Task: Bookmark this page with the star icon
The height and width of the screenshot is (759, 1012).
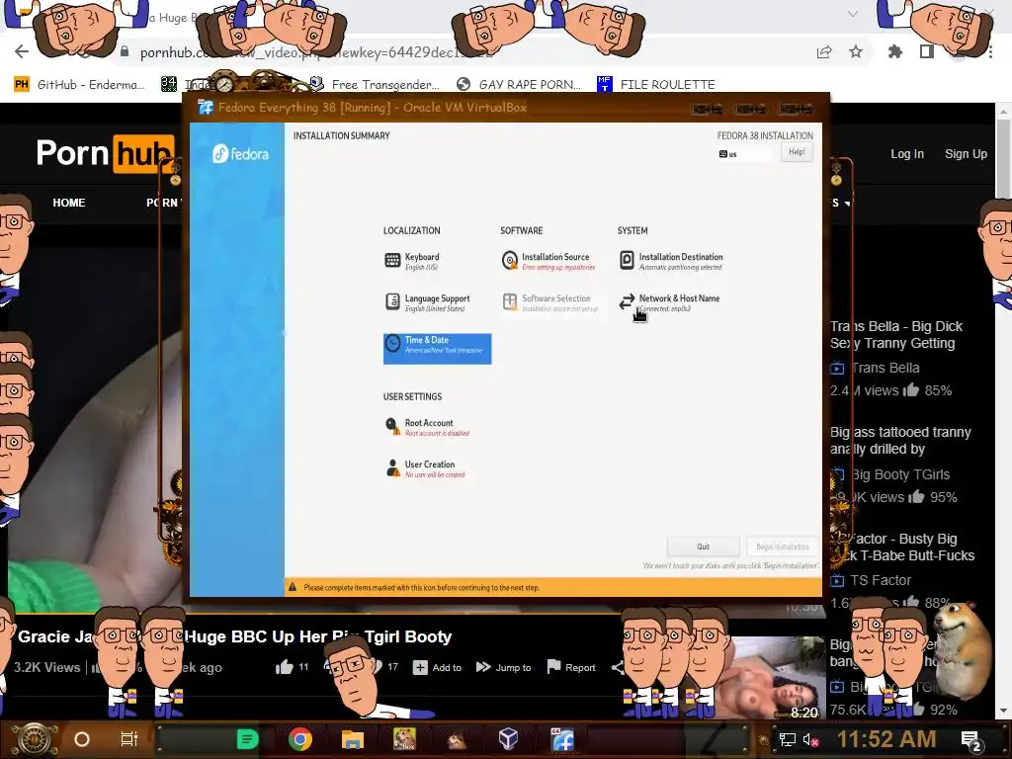Action: point(856,51)
